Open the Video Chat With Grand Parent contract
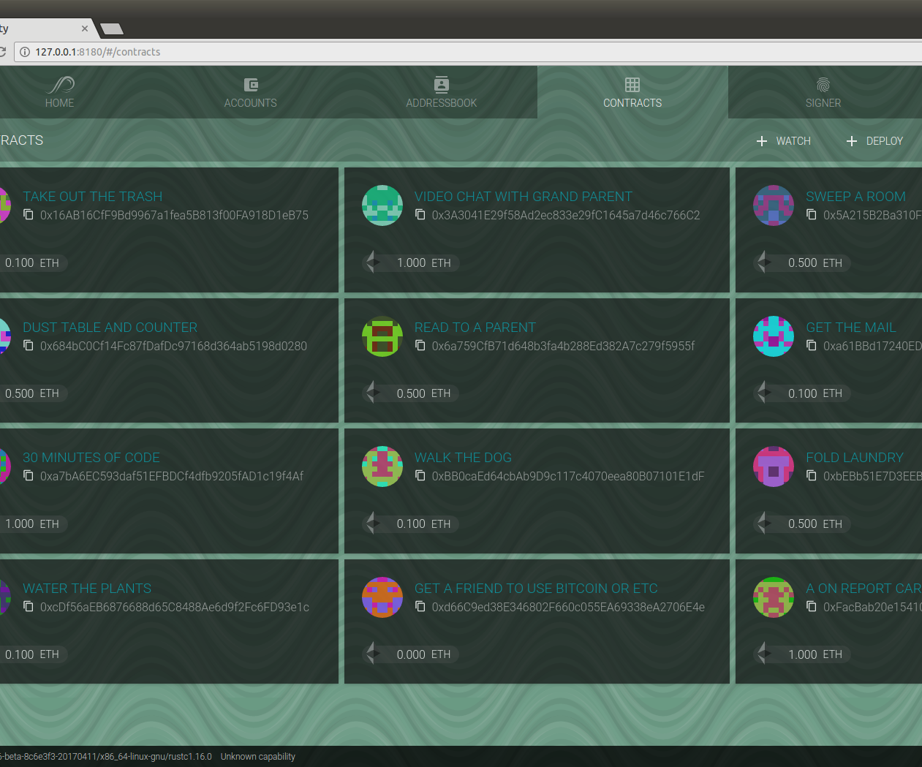 pyautogui.click(x=524, y=197)
